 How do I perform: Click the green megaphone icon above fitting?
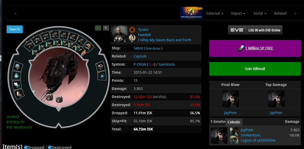click(98, 28)
